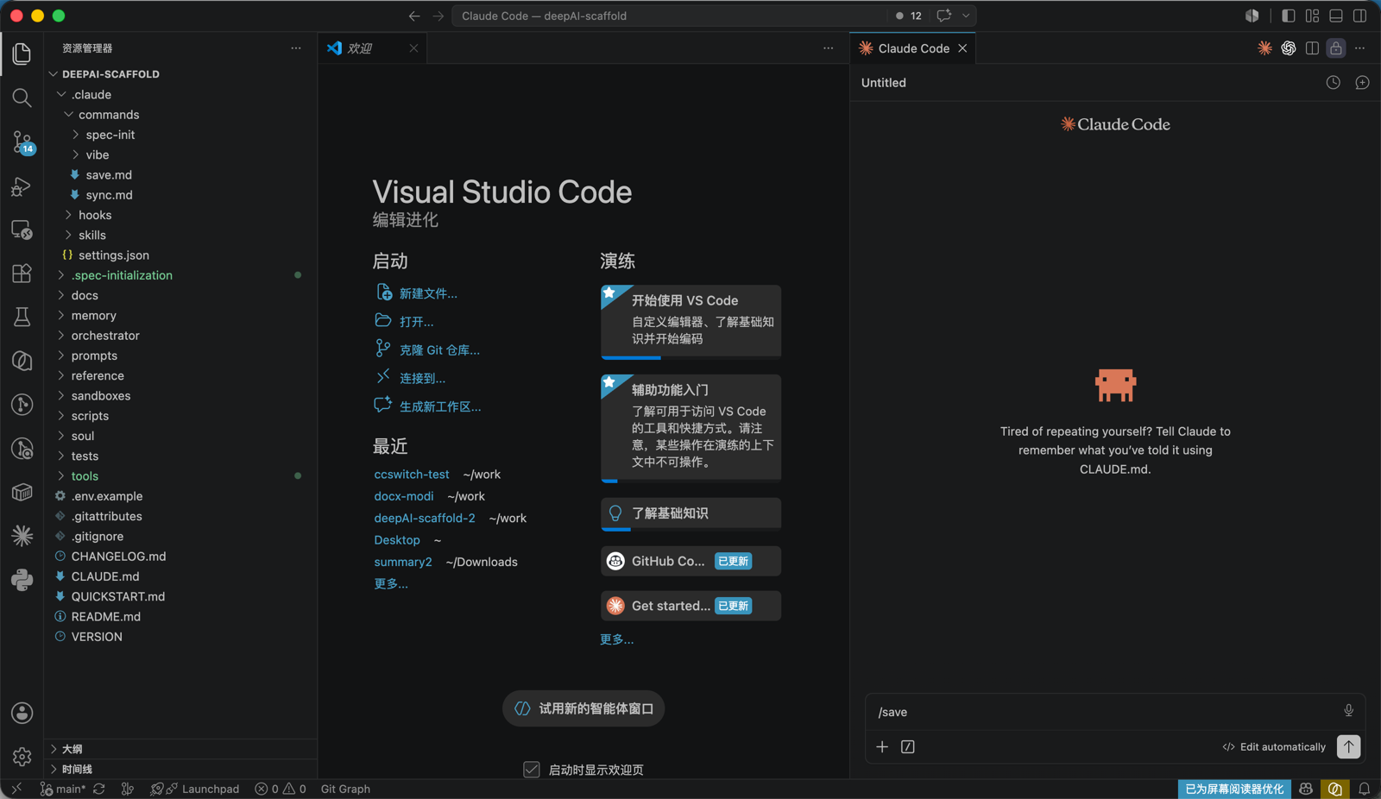
Task: Collapse the commands folder
Action: click(68, 114)
